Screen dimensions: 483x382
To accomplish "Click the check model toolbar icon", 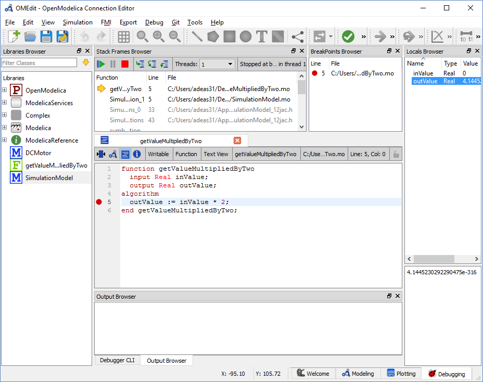I will (348, 36).
